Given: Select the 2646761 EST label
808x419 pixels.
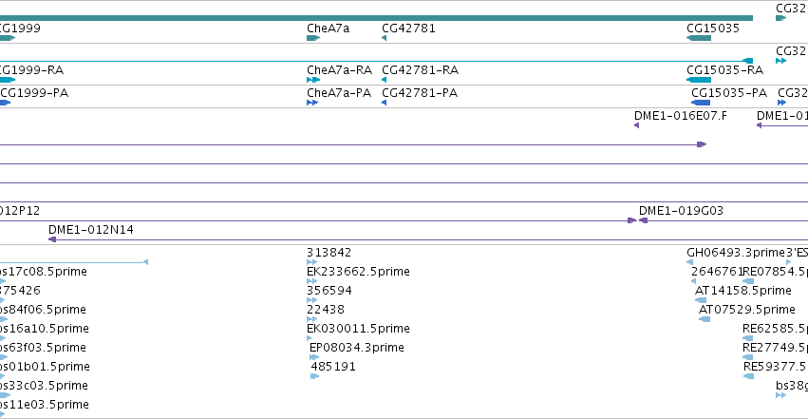Looking at the screenshot, I should (717, 272).
